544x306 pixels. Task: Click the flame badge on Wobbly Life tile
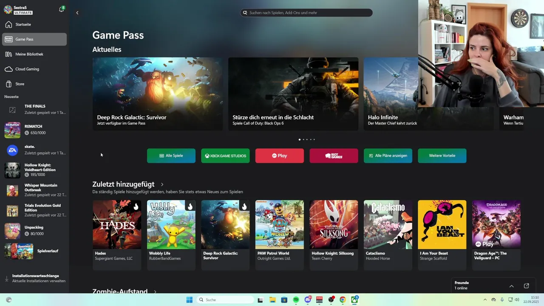click(x=190, y=207)
